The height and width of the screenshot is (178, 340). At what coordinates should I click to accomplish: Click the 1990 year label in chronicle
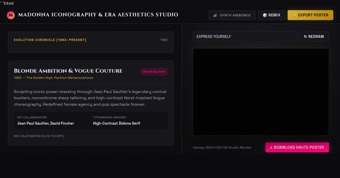[164, 40]
